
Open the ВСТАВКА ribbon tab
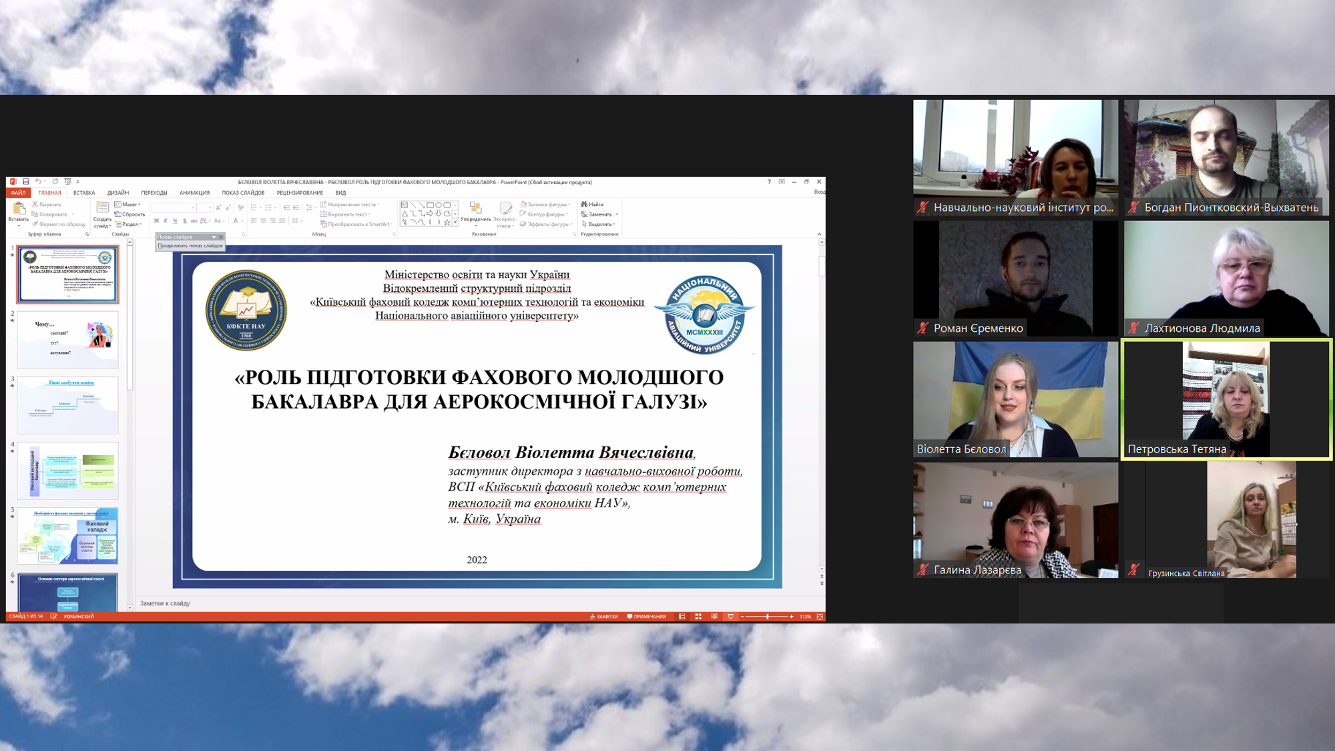(x=84, y=193)
